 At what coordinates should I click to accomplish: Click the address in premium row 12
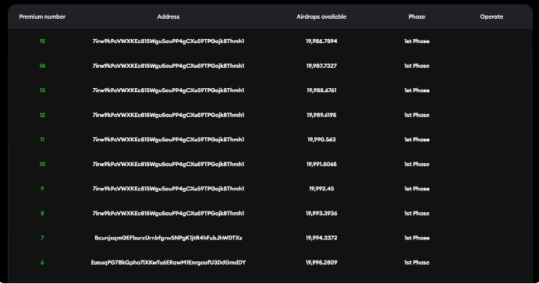168,115
